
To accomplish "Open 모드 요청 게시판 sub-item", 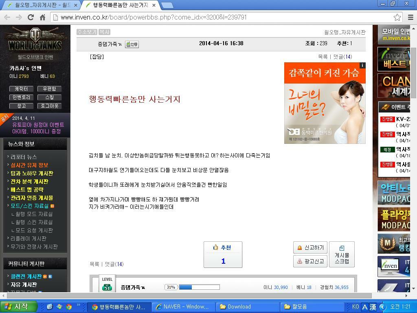I will tap(34, 231).
